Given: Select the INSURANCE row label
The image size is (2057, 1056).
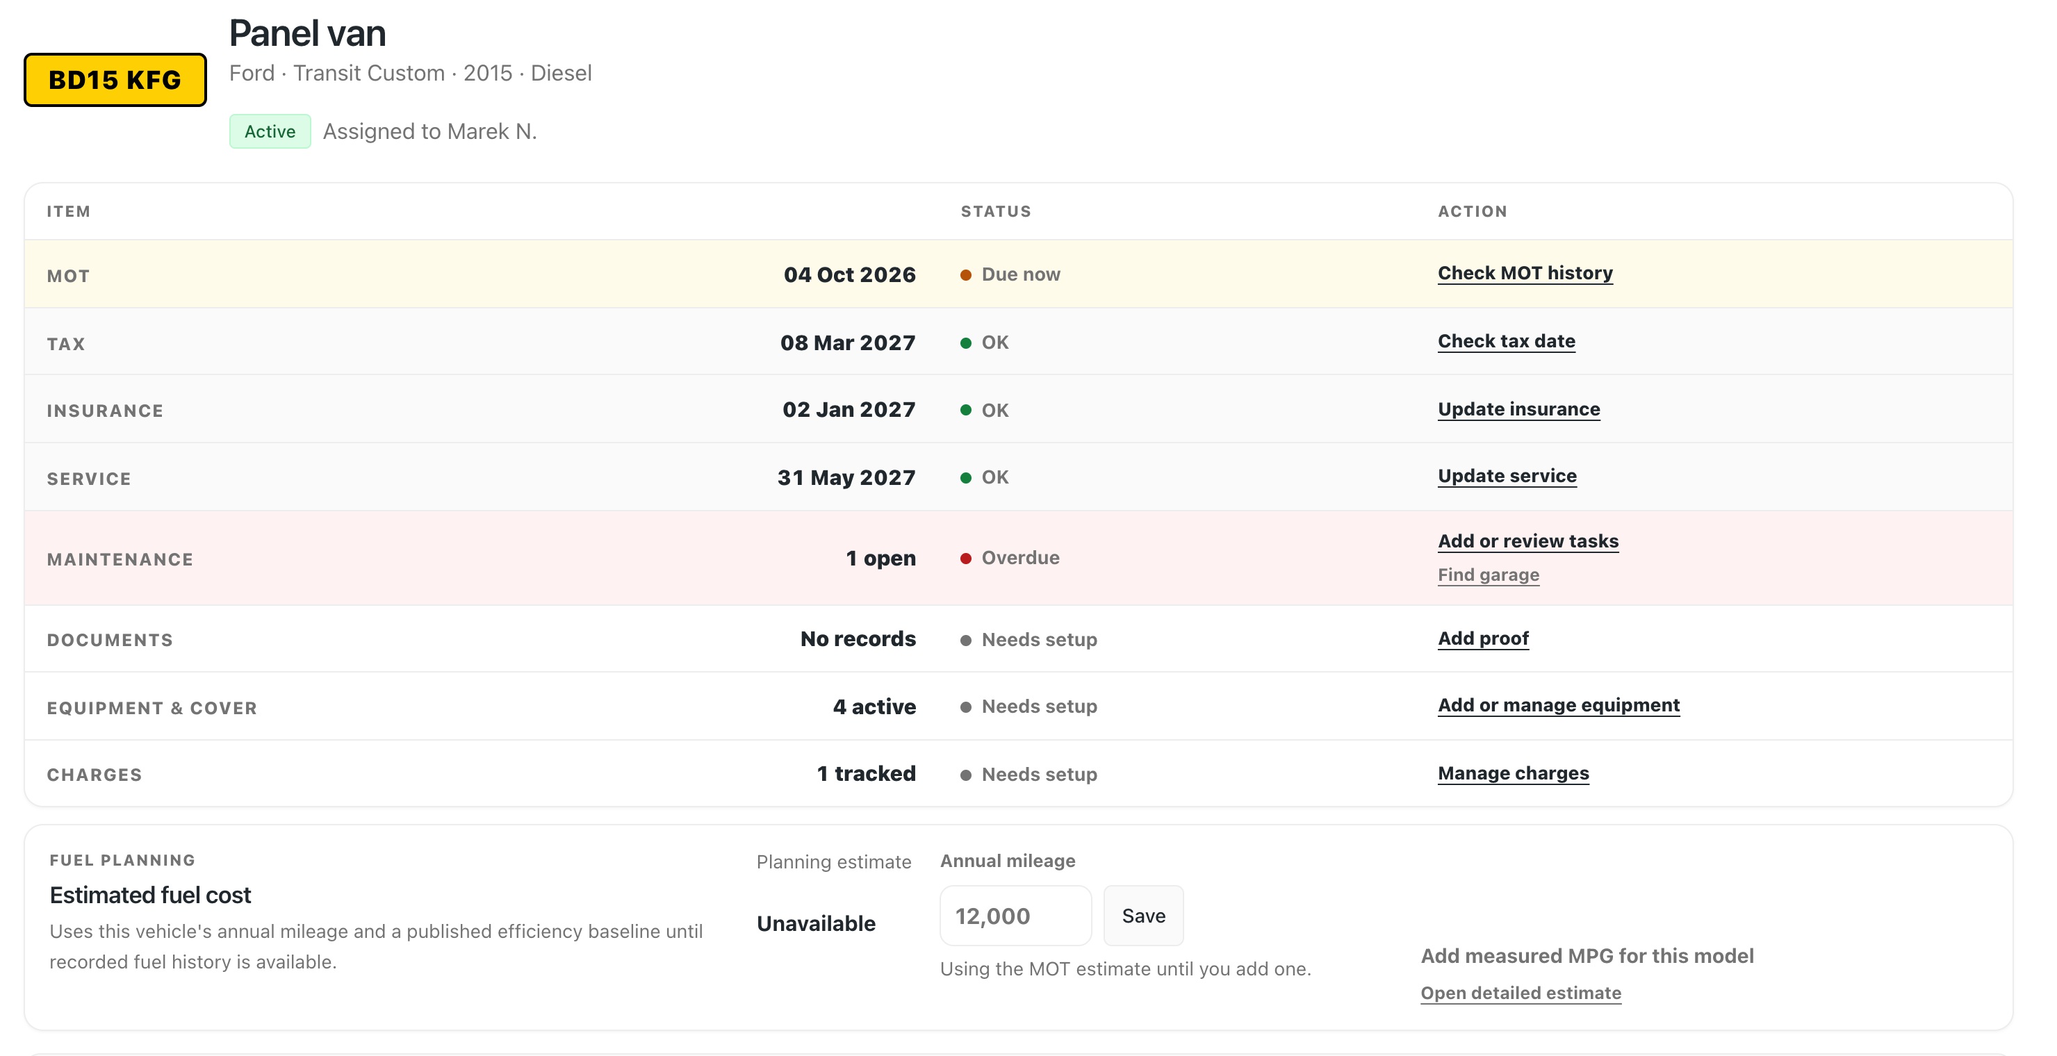Looking at the screenshot, I should click(105, 411).
